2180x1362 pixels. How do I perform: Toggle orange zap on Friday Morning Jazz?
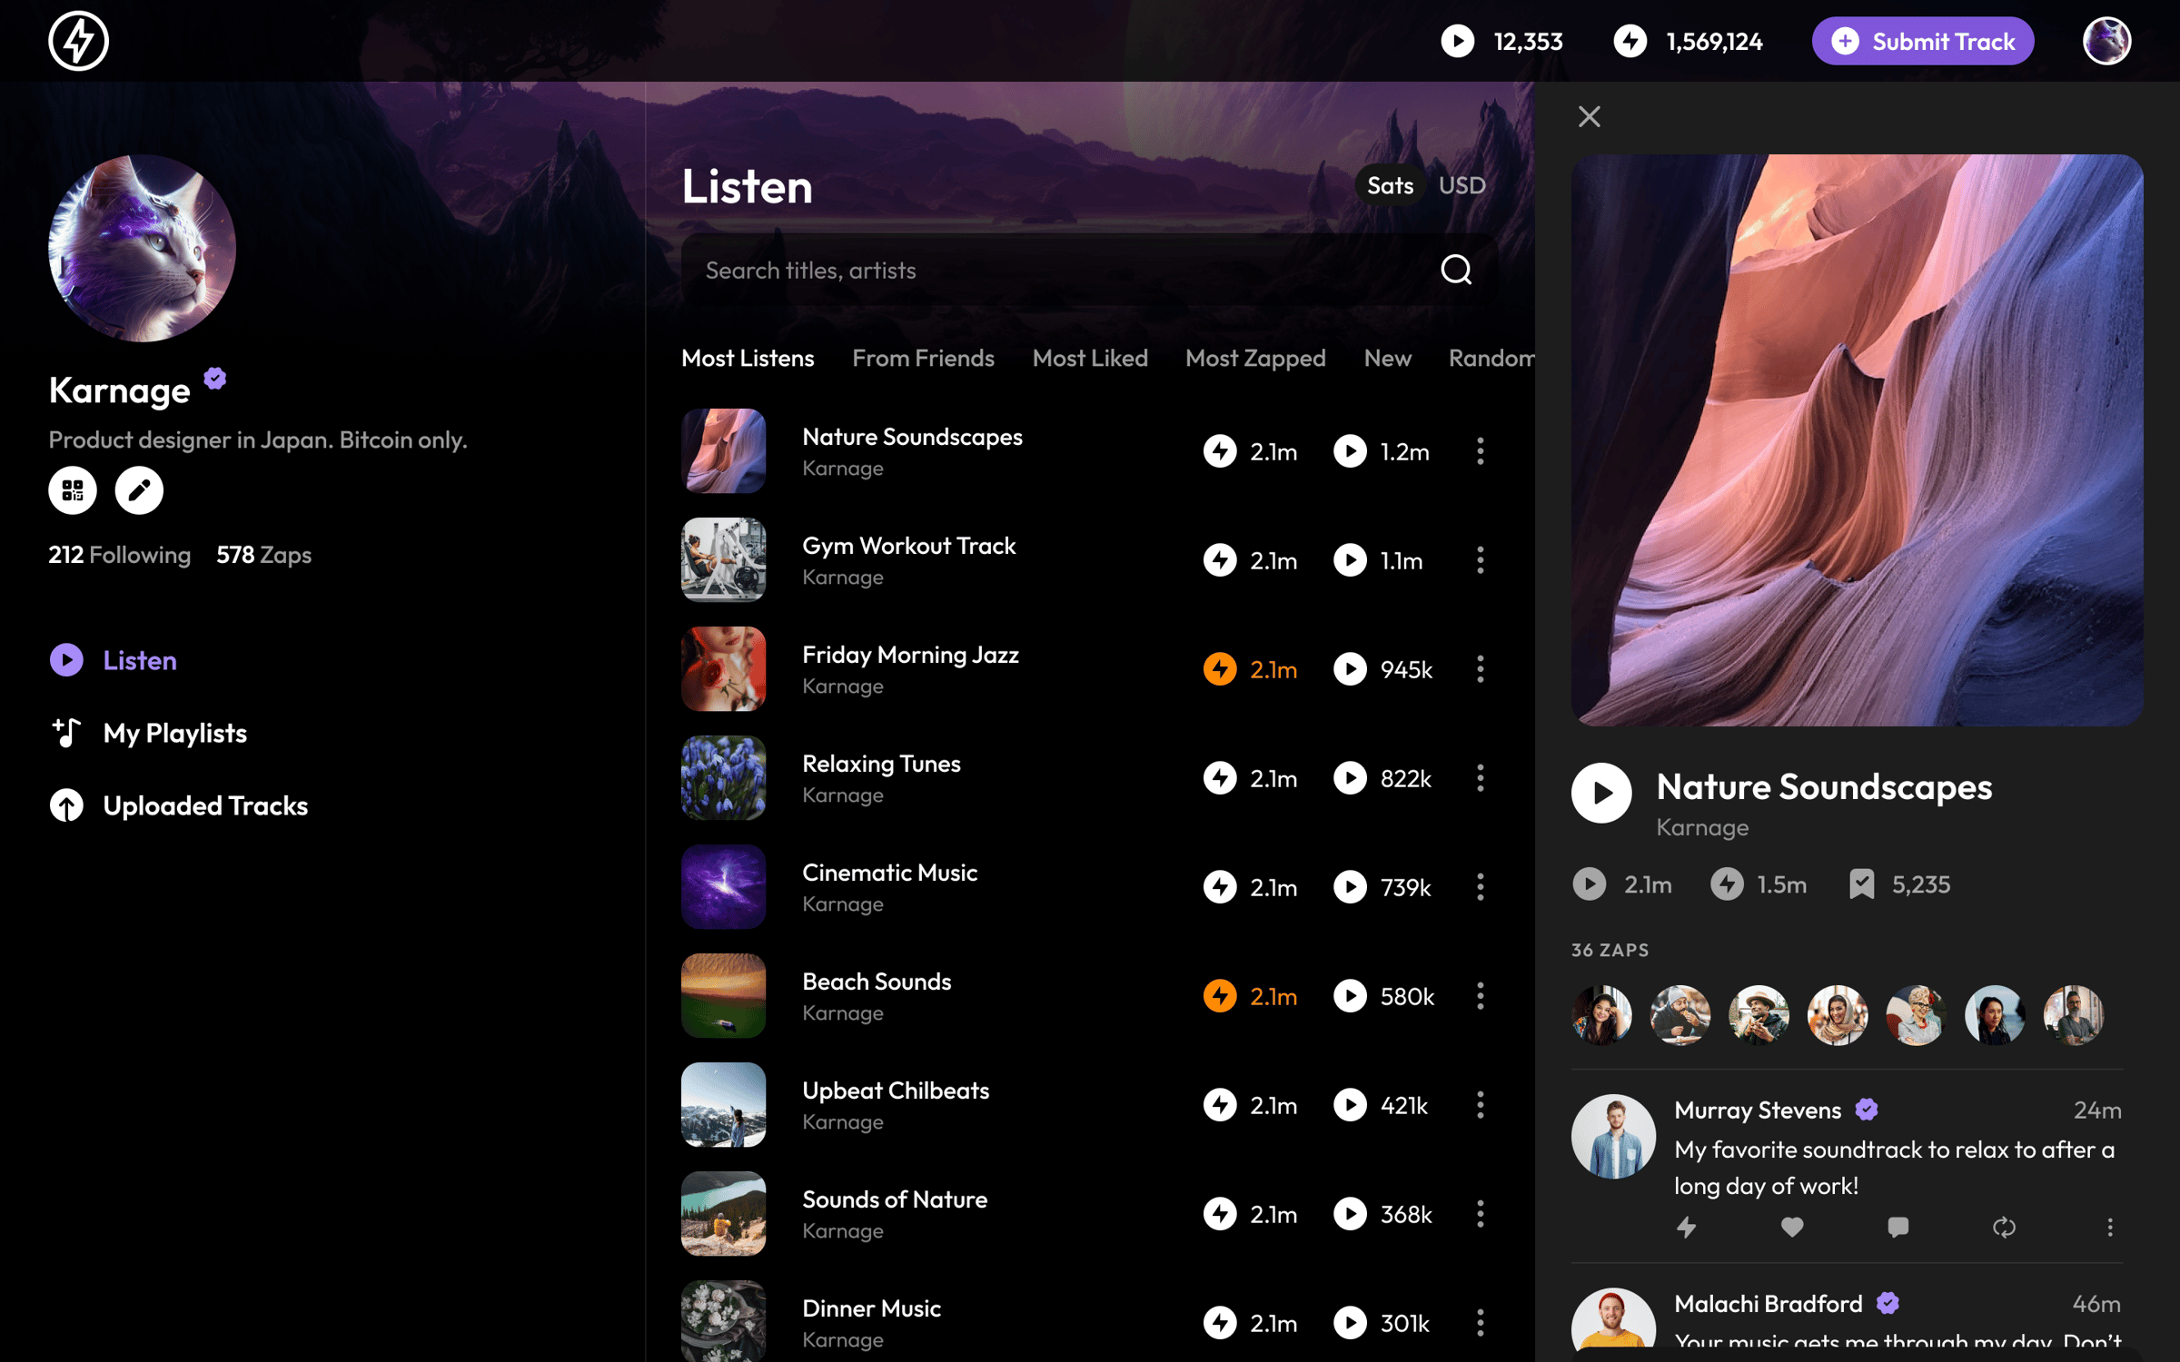point(1220,669)
